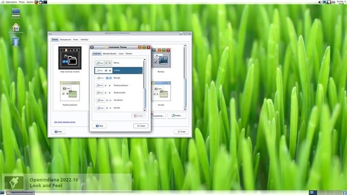
Task: Select the TraditionalOk controls theme
Action: pos(119,93)
